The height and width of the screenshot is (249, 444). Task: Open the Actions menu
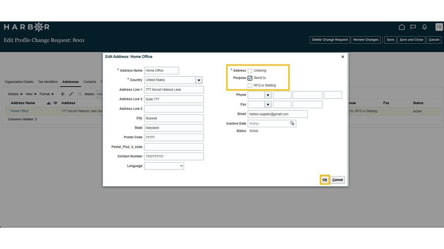15,94
